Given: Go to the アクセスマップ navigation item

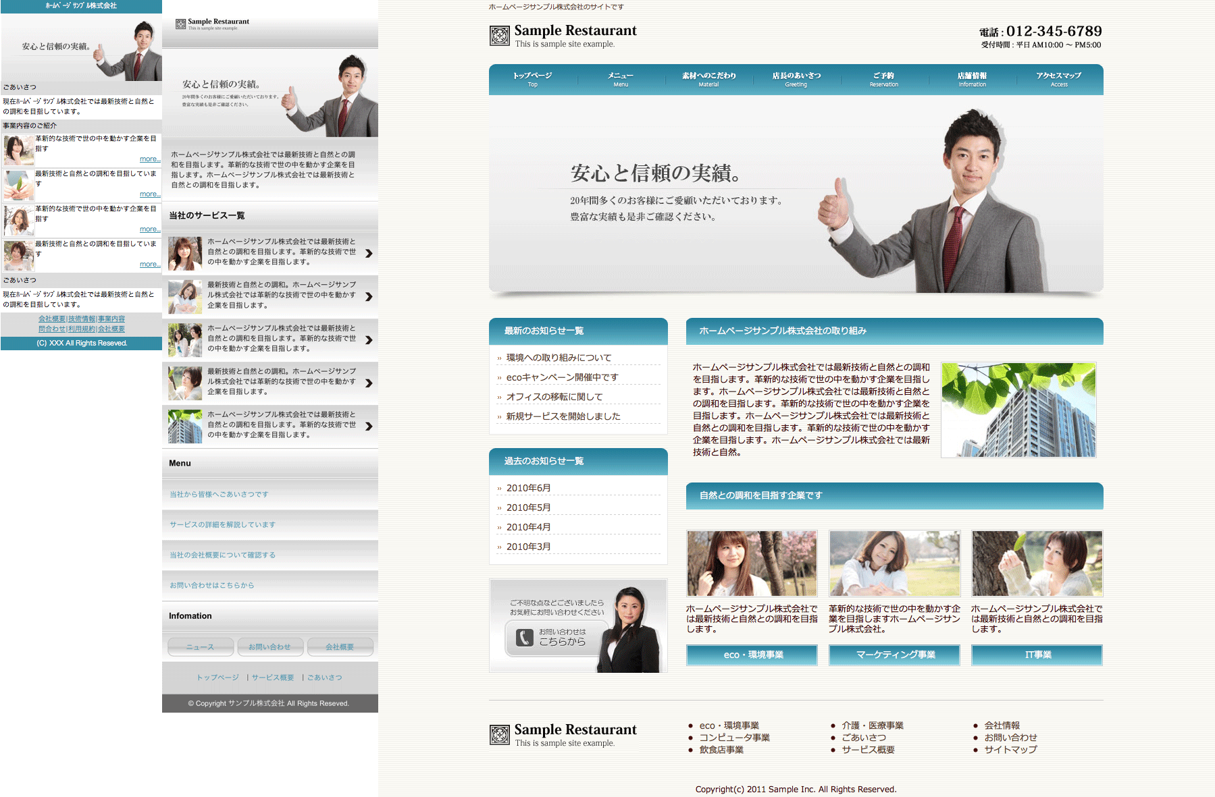Looking at the screenshot, I should 1058,79.
